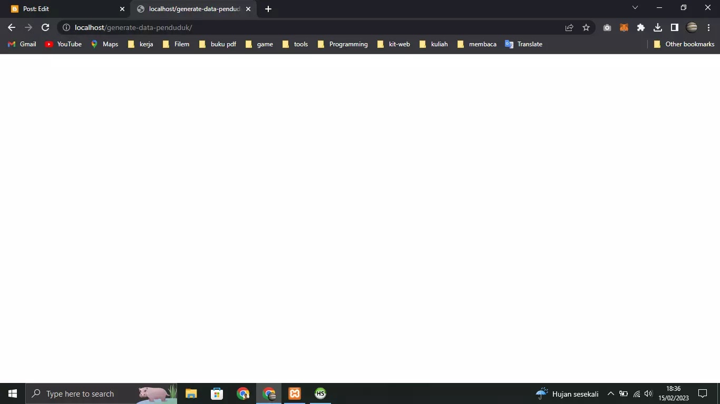The width and height of the screenshot is (720, 404).
Task: Minimize the Chrome window
Action: click(x=659, y=8)
